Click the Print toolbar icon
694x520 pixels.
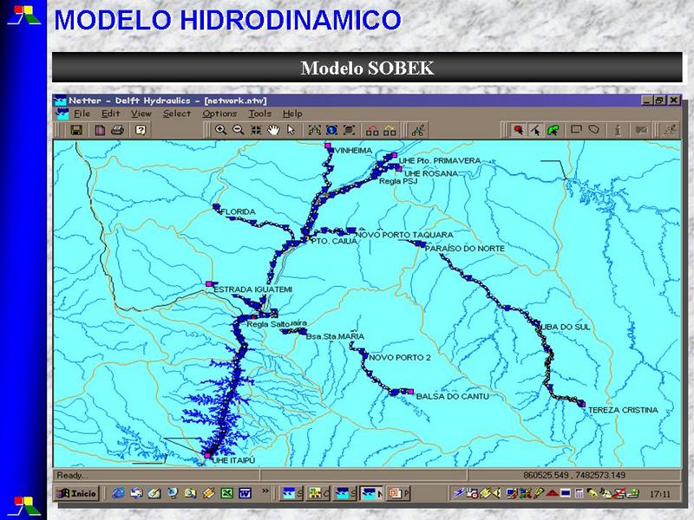[x=118, y=130]
